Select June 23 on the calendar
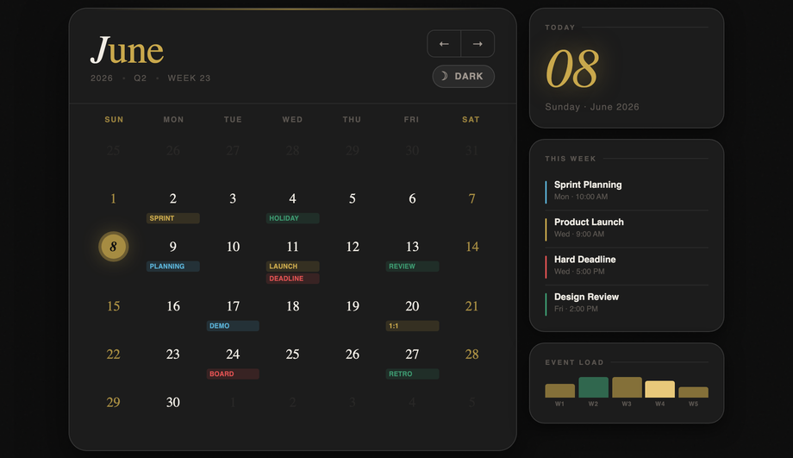The width and height of the screenshot is (793, 458). pyautogui.click(x=173, y=354)
